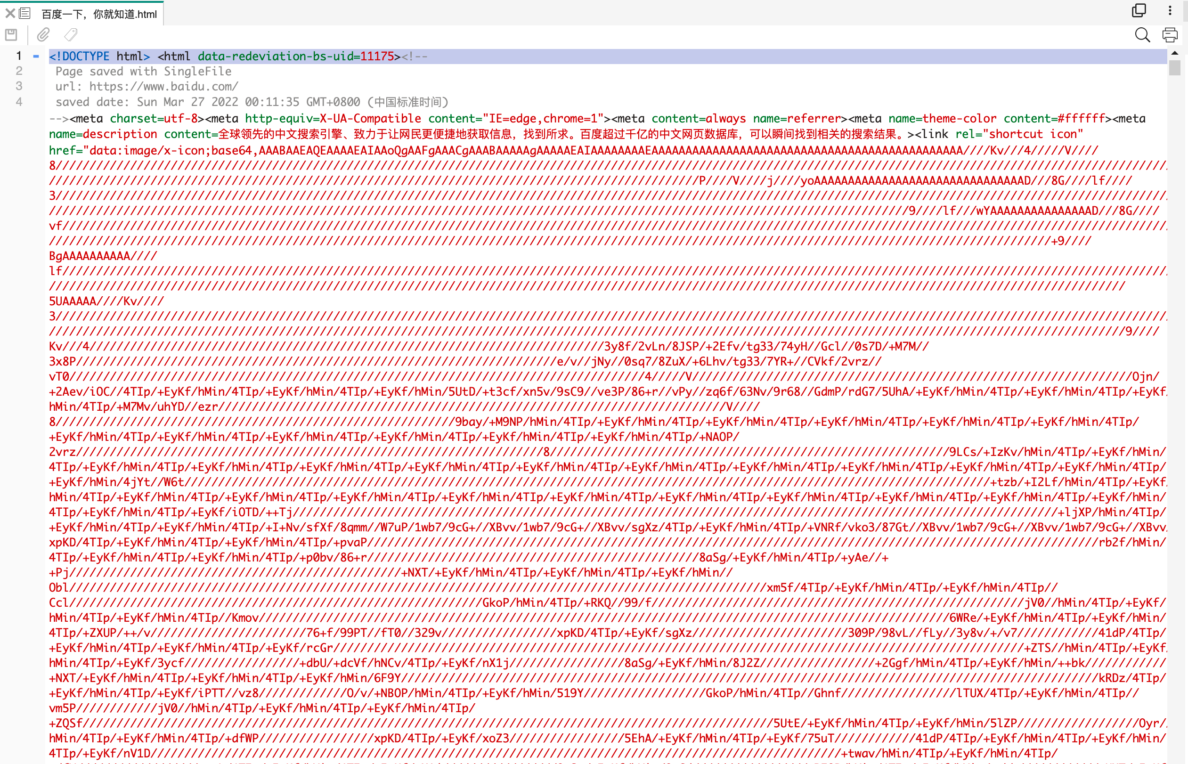The height and width of the screenshot is (764, 1188).
Task: Click the 'saved date' comment line
Action: (251, 102)
